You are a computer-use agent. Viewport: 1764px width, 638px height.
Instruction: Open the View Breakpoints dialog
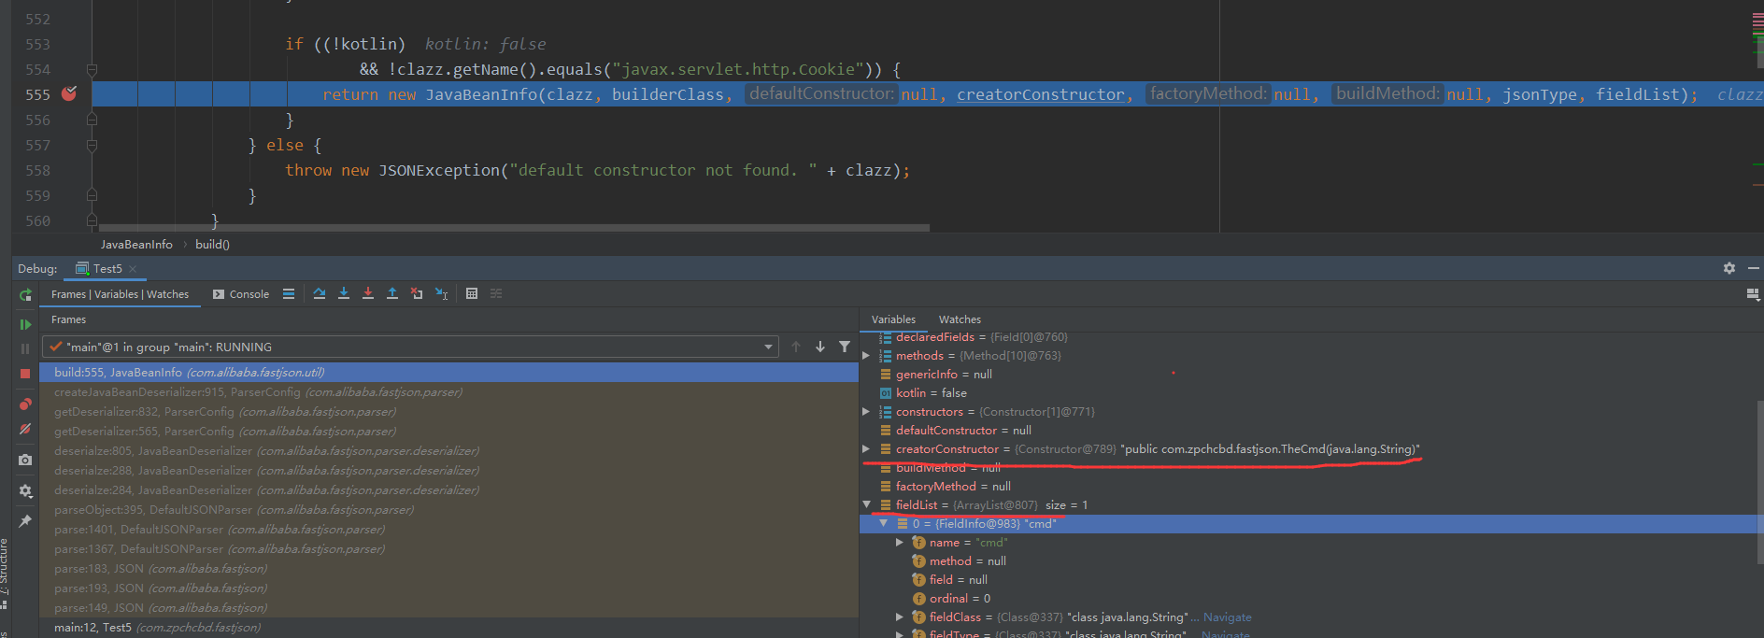click(x=25, y=404)
